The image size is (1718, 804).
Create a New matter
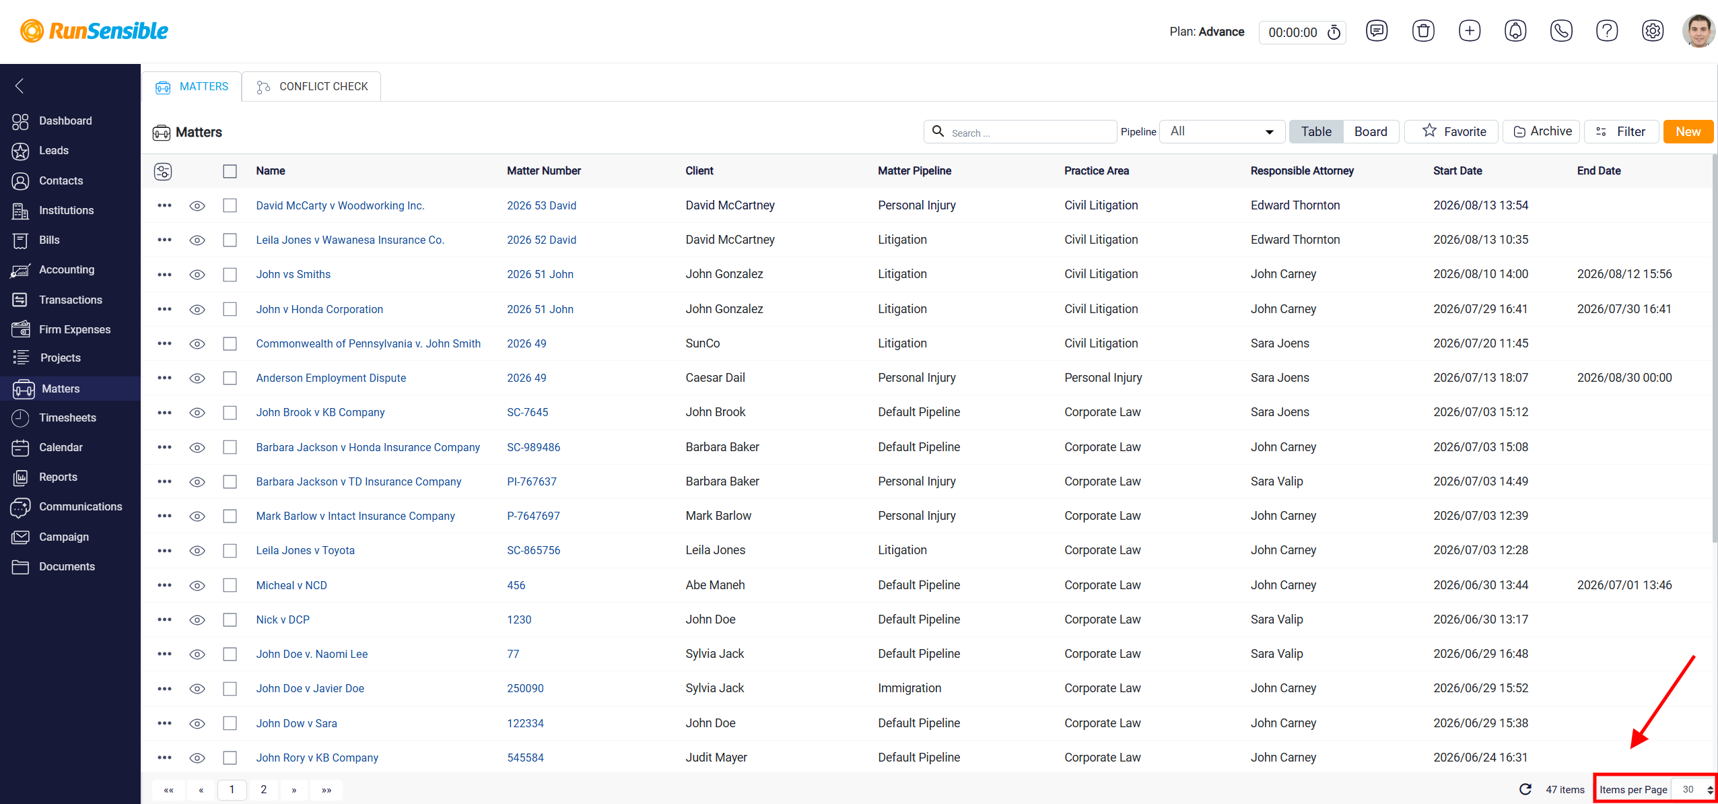coord(1688,132)
